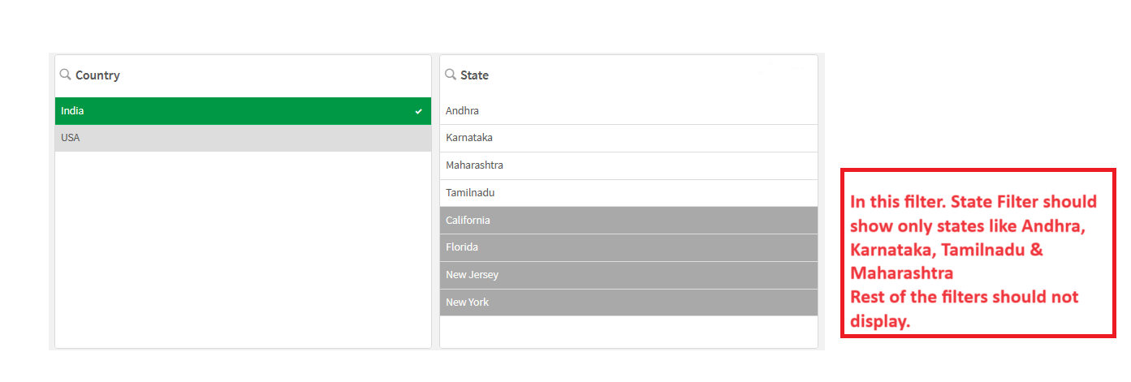Viewport: 1131px width, 382px height.
Task: Click the State filter pane title
Action: pos(474,75)
